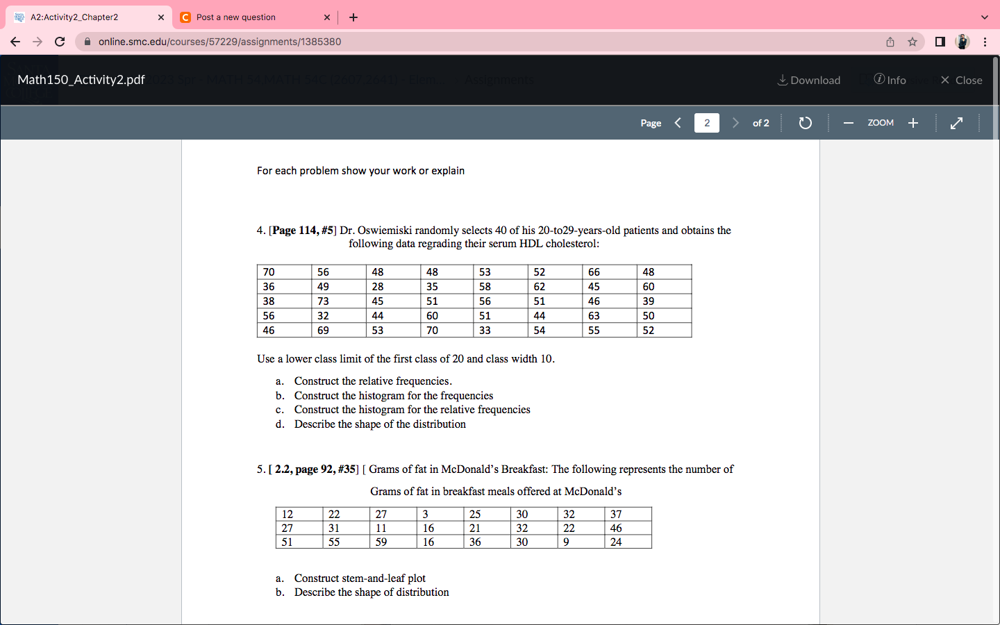Click the Chrome profile avatar
The width and height of the screenshot is (1000, 625).
pos(962,41)
